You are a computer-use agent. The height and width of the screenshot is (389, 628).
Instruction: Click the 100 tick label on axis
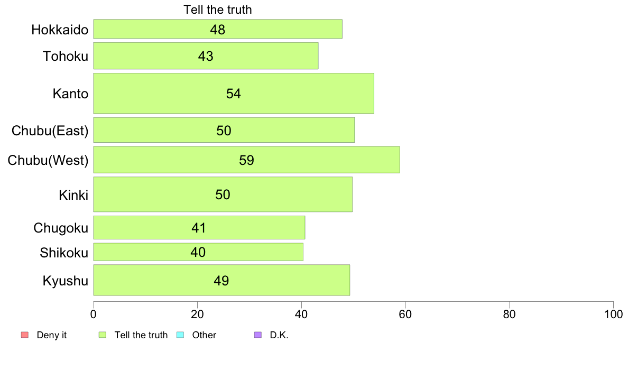click(x=613, y=314)
